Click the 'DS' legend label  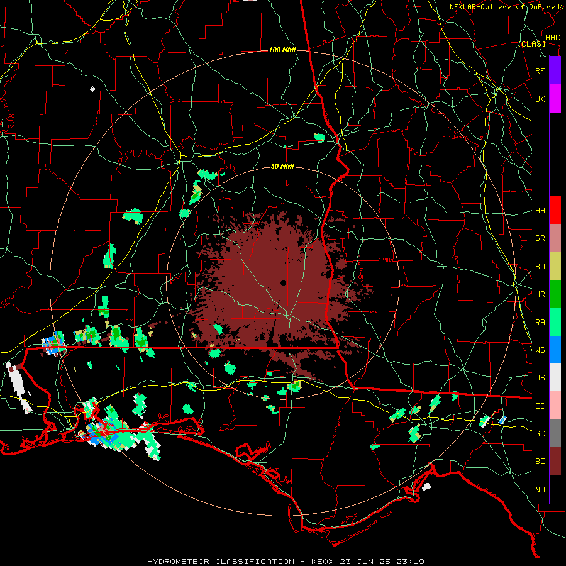pyautogui.click(x=540, y=378)
